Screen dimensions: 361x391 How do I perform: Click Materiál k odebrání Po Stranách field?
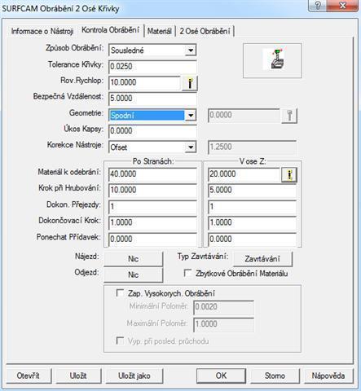click(152, 174)
